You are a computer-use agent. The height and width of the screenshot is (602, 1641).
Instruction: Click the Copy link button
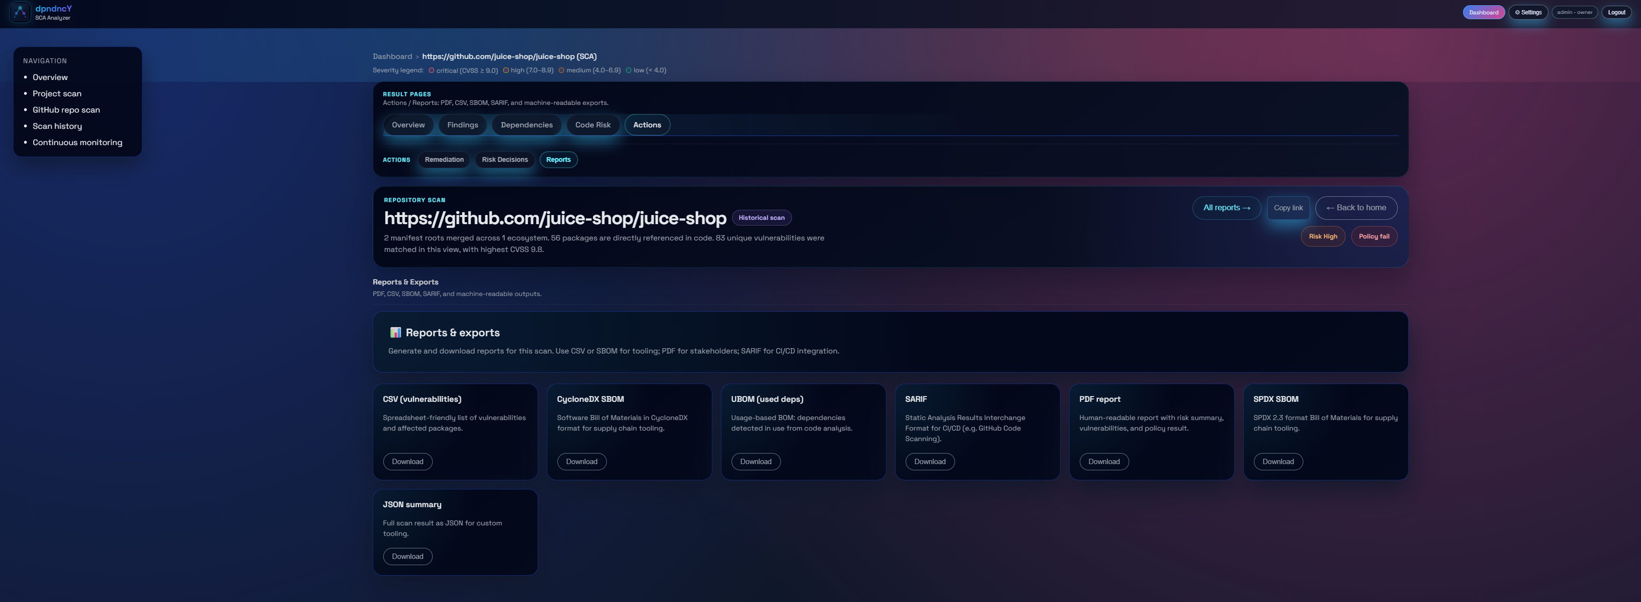[1287, 208]
